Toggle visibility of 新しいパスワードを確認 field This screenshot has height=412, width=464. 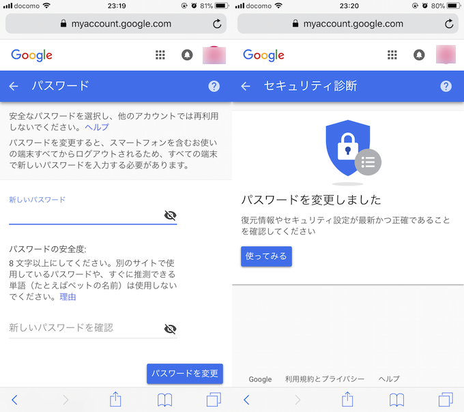click(170, 329)
